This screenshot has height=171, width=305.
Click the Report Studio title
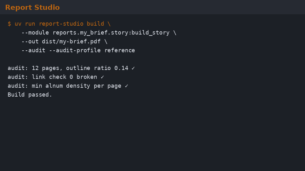tap(32, 7)
